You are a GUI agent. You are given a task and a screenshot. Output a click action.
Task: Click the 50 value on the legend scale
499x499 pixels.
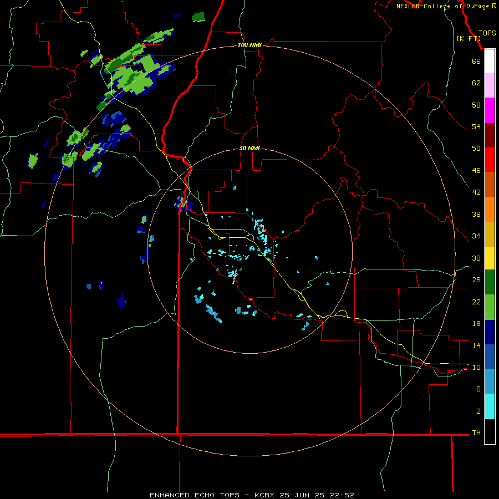476,149
